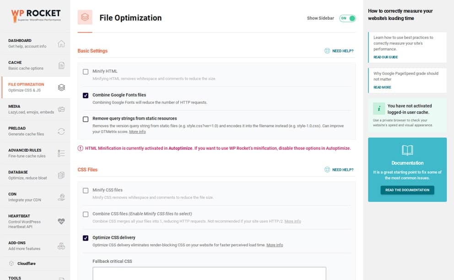
Task: Click the open book Documentation icon
Action: (407, 150)
